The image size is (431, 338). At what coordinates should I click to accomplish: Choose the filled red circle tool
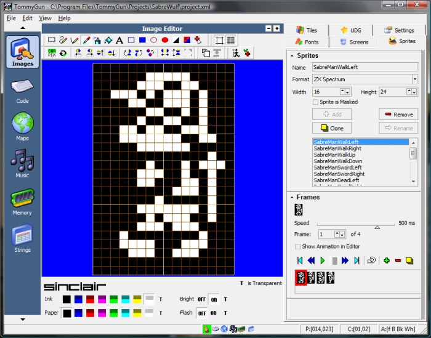(165, 40)
